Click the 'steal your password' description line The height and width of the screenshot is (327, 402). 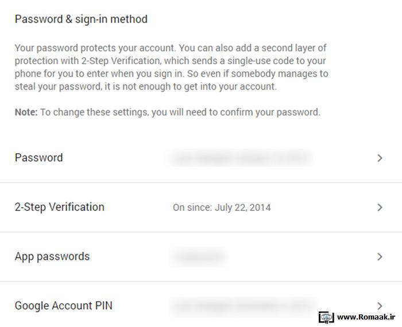[x=146, y=87]
